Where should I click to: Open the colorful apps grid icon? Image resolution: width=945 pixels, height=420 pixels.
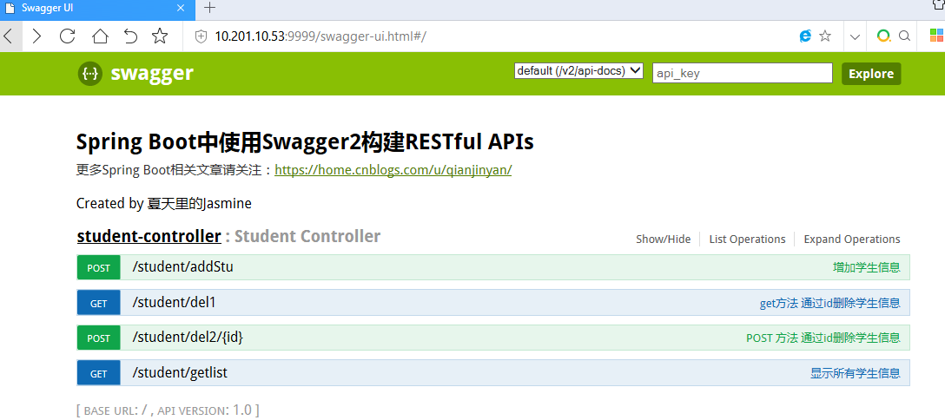click(936, 36)
